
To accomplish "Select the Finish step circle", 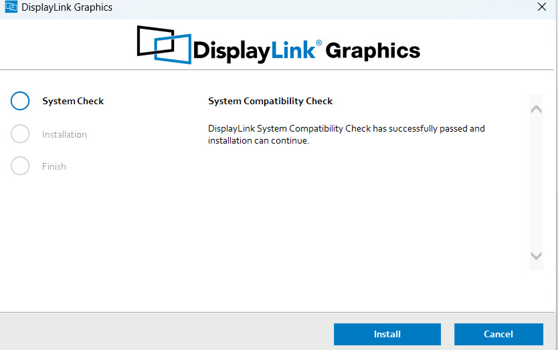I will click(x=20, y=166).
